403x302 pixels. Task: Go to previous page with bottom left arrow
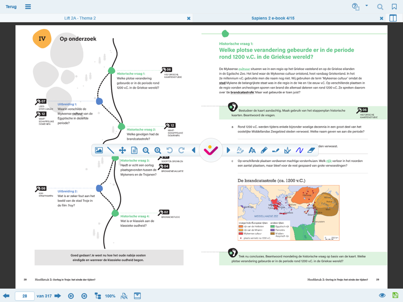6,296
